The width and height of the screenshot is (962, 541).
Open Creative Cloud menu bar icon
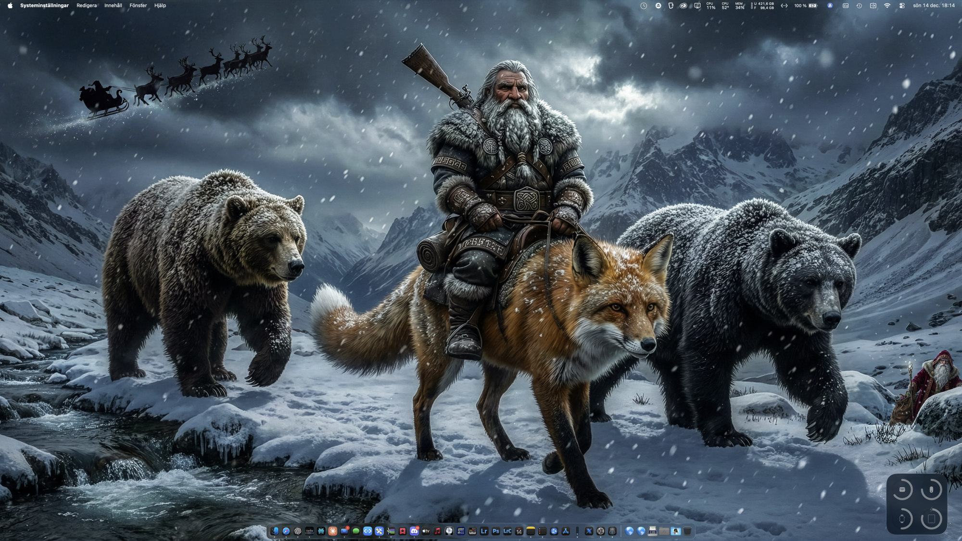683,6
